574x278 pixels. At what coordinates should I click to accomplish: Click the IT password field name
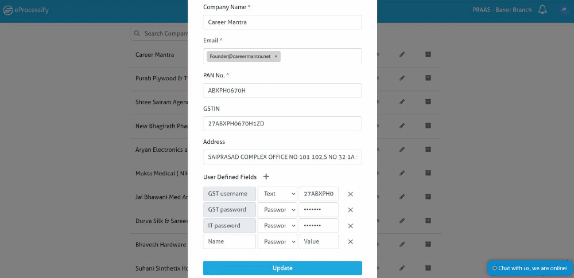pos(230,226)
